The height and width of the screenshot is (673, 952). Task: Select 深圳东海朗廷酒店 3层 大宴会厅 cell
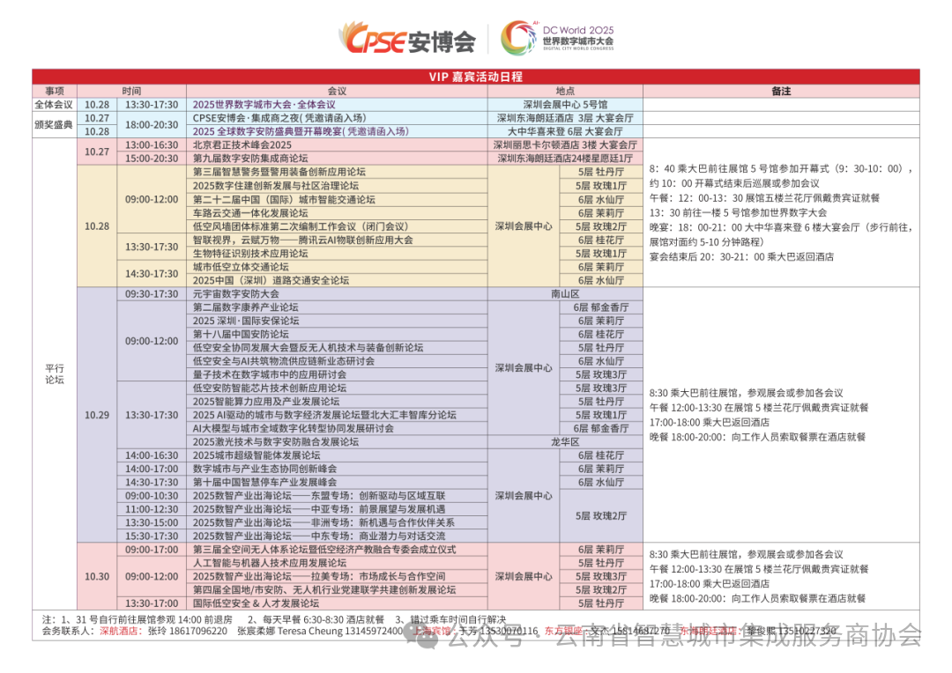[x=565, y=118]
